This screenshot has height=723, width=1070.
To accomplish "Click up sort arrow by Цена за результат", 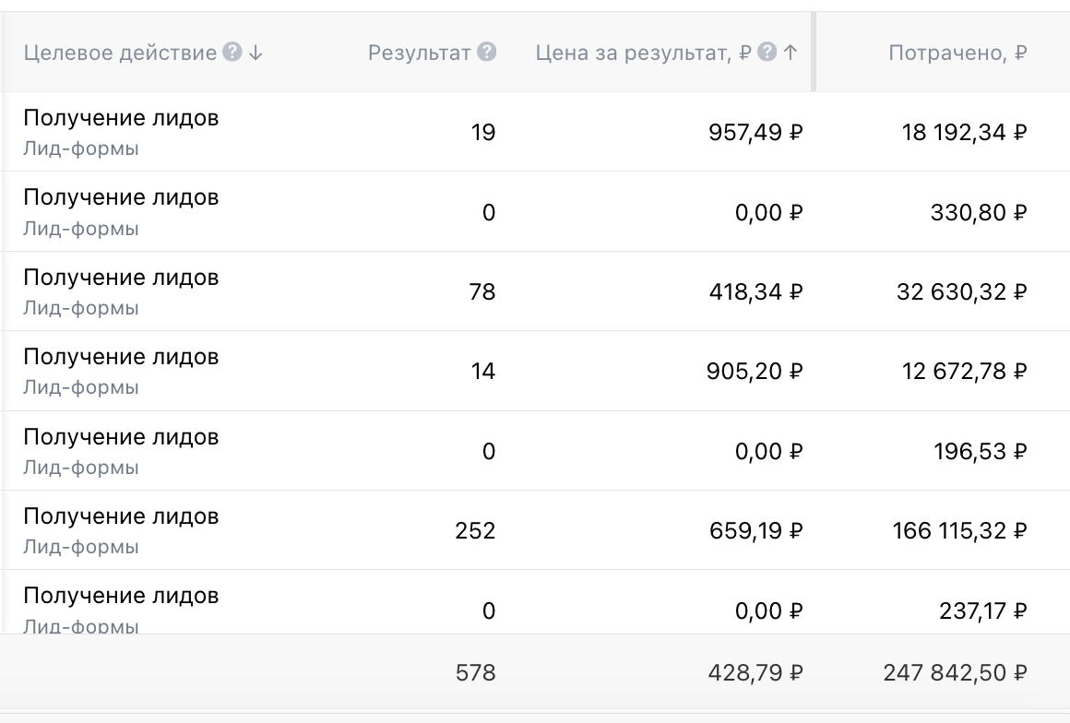I will coord(790,53).
